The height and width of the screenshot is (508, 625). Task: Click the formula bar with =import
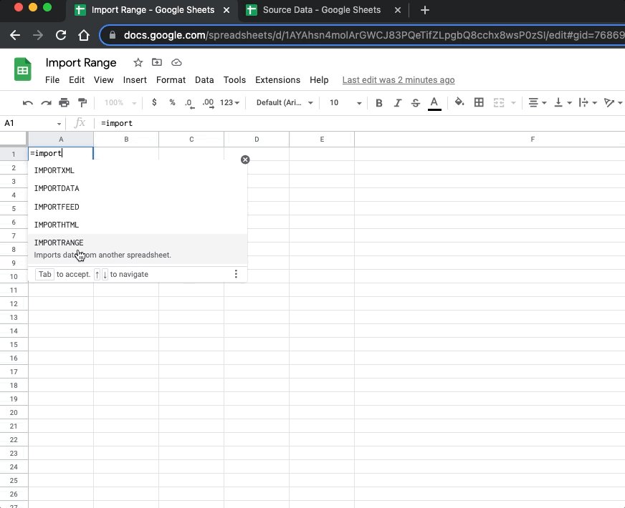point(359,123)
